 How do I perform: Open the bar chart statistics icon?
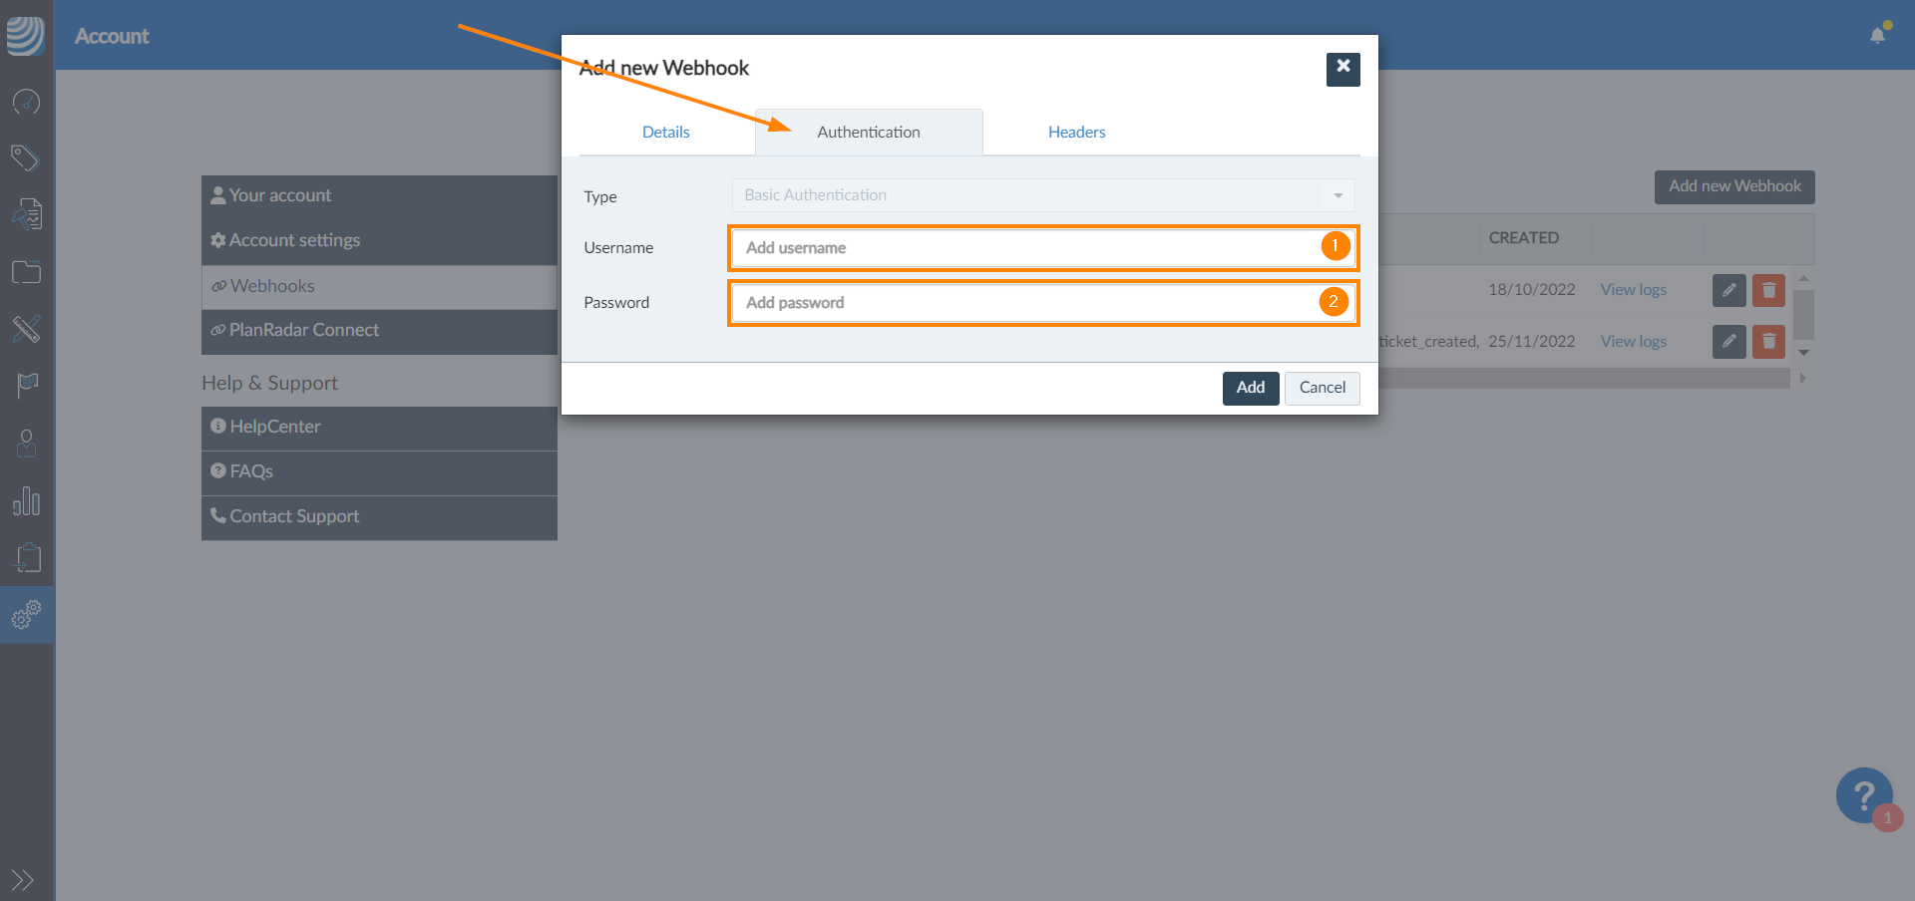[26, 500]
